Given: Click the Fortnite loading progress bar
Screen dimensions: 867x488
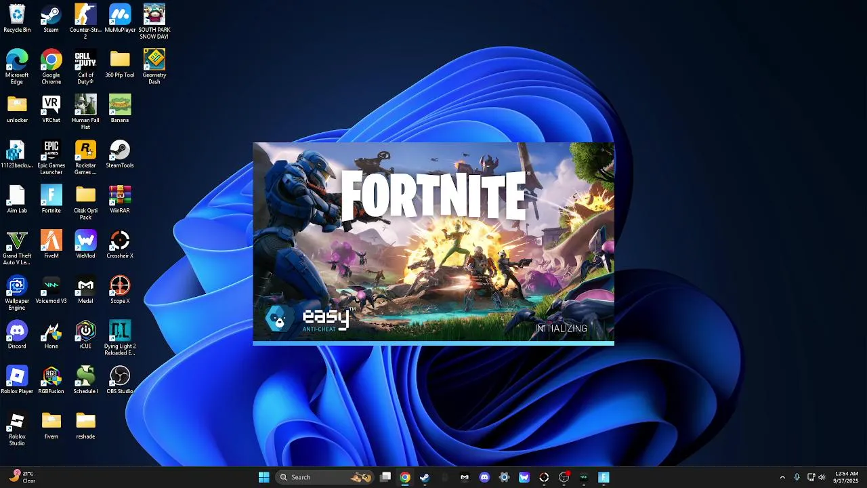Looking at the screenshot, I should [433, 343].
